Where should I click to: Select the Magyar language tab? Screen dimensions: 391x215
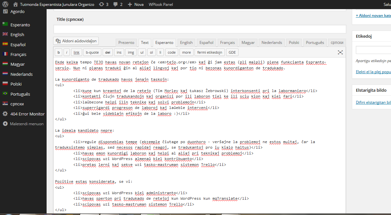(248, 43)
